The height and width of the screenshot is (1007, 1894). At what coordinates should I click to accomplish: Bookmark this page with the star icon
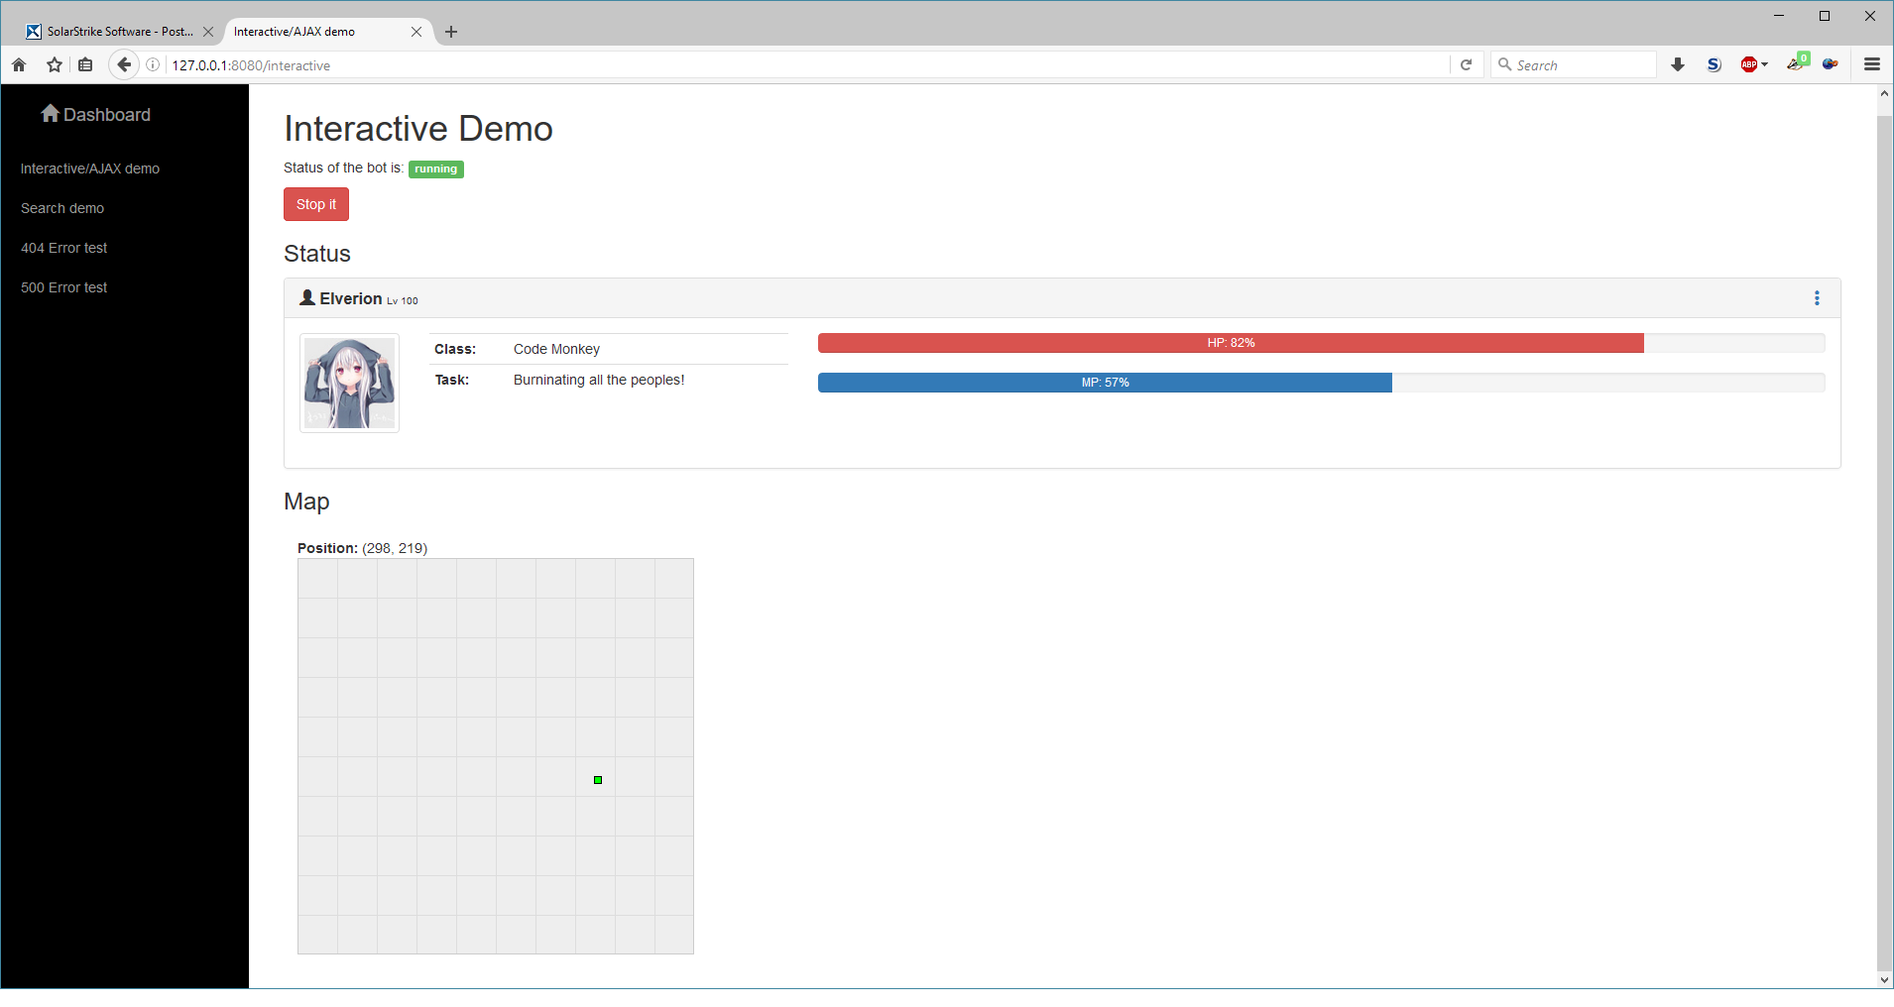point(55,65)
